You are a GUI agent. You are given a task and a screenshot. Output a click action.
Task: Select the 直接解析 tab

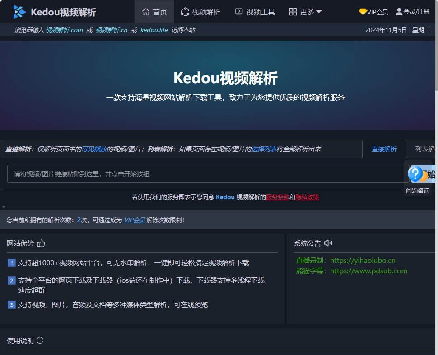tap(384, 149)
